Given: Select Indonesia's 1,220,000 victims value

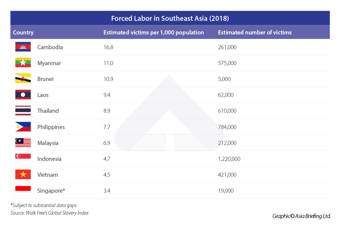Looking at the screenshot, I should tap(229, 159).
